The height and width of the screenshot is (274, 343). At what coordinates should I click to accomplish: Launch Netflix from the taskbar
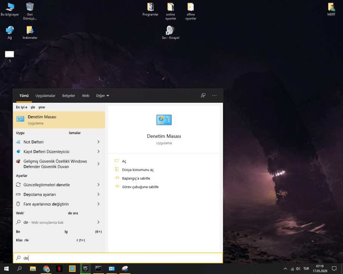coord(59,269)
